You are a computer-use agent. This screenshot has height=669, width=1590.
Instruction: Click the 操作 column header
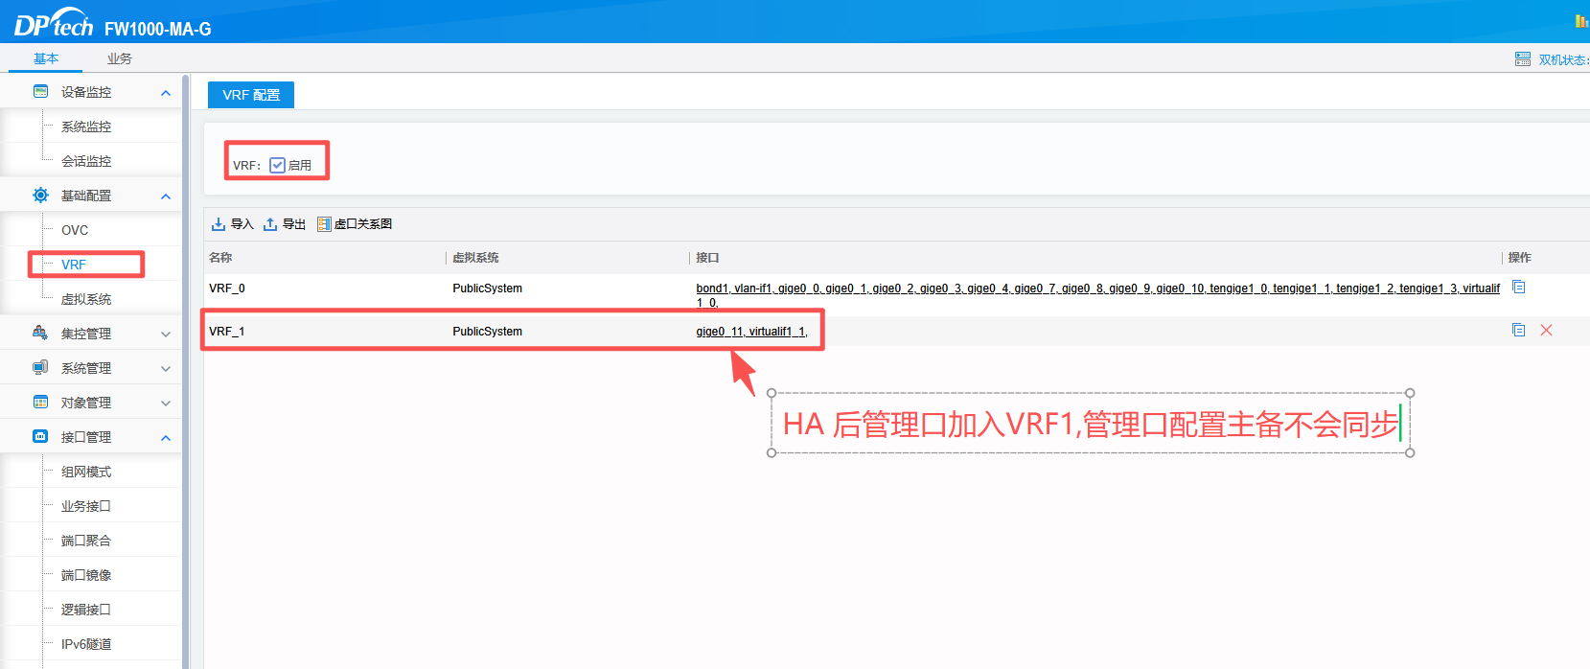click(x=1520, y=258)
